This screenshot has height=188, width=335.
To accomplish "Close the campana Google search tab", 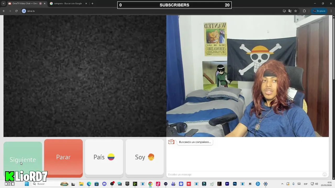I will coord(86,3).
